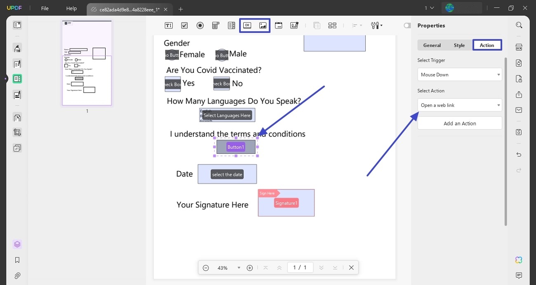Open the Layers panel in the left sidebar
Screen dimensions: 536x285
[17, 244]
